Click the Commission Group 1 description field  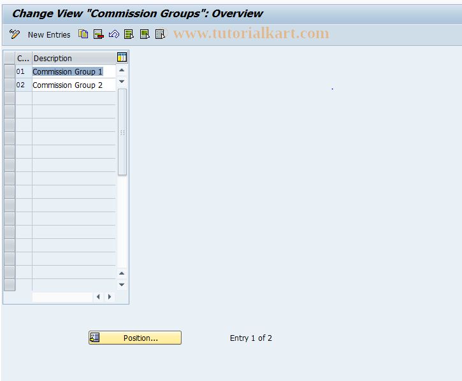click(x=74, y=71)
